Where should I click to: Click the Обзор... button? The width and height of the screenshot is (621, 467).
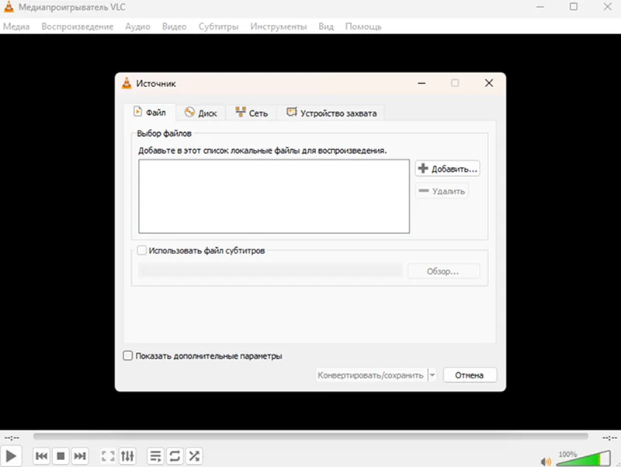point(443,271)
